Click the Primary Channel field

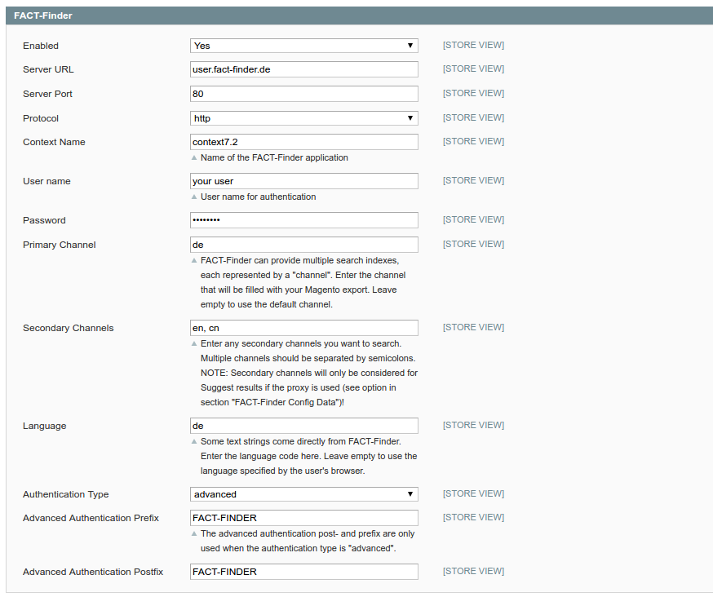pyautogui.click(x=303, y=244)
